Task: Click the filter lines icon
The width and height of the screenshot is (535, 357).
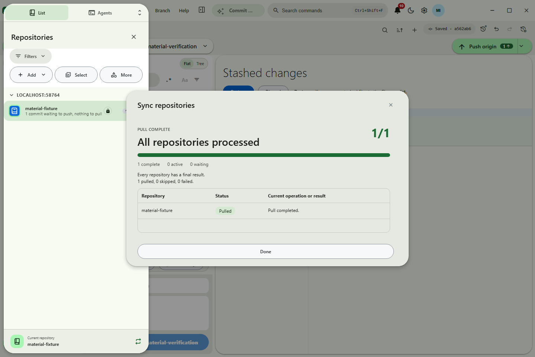Action: click(197, 80)
